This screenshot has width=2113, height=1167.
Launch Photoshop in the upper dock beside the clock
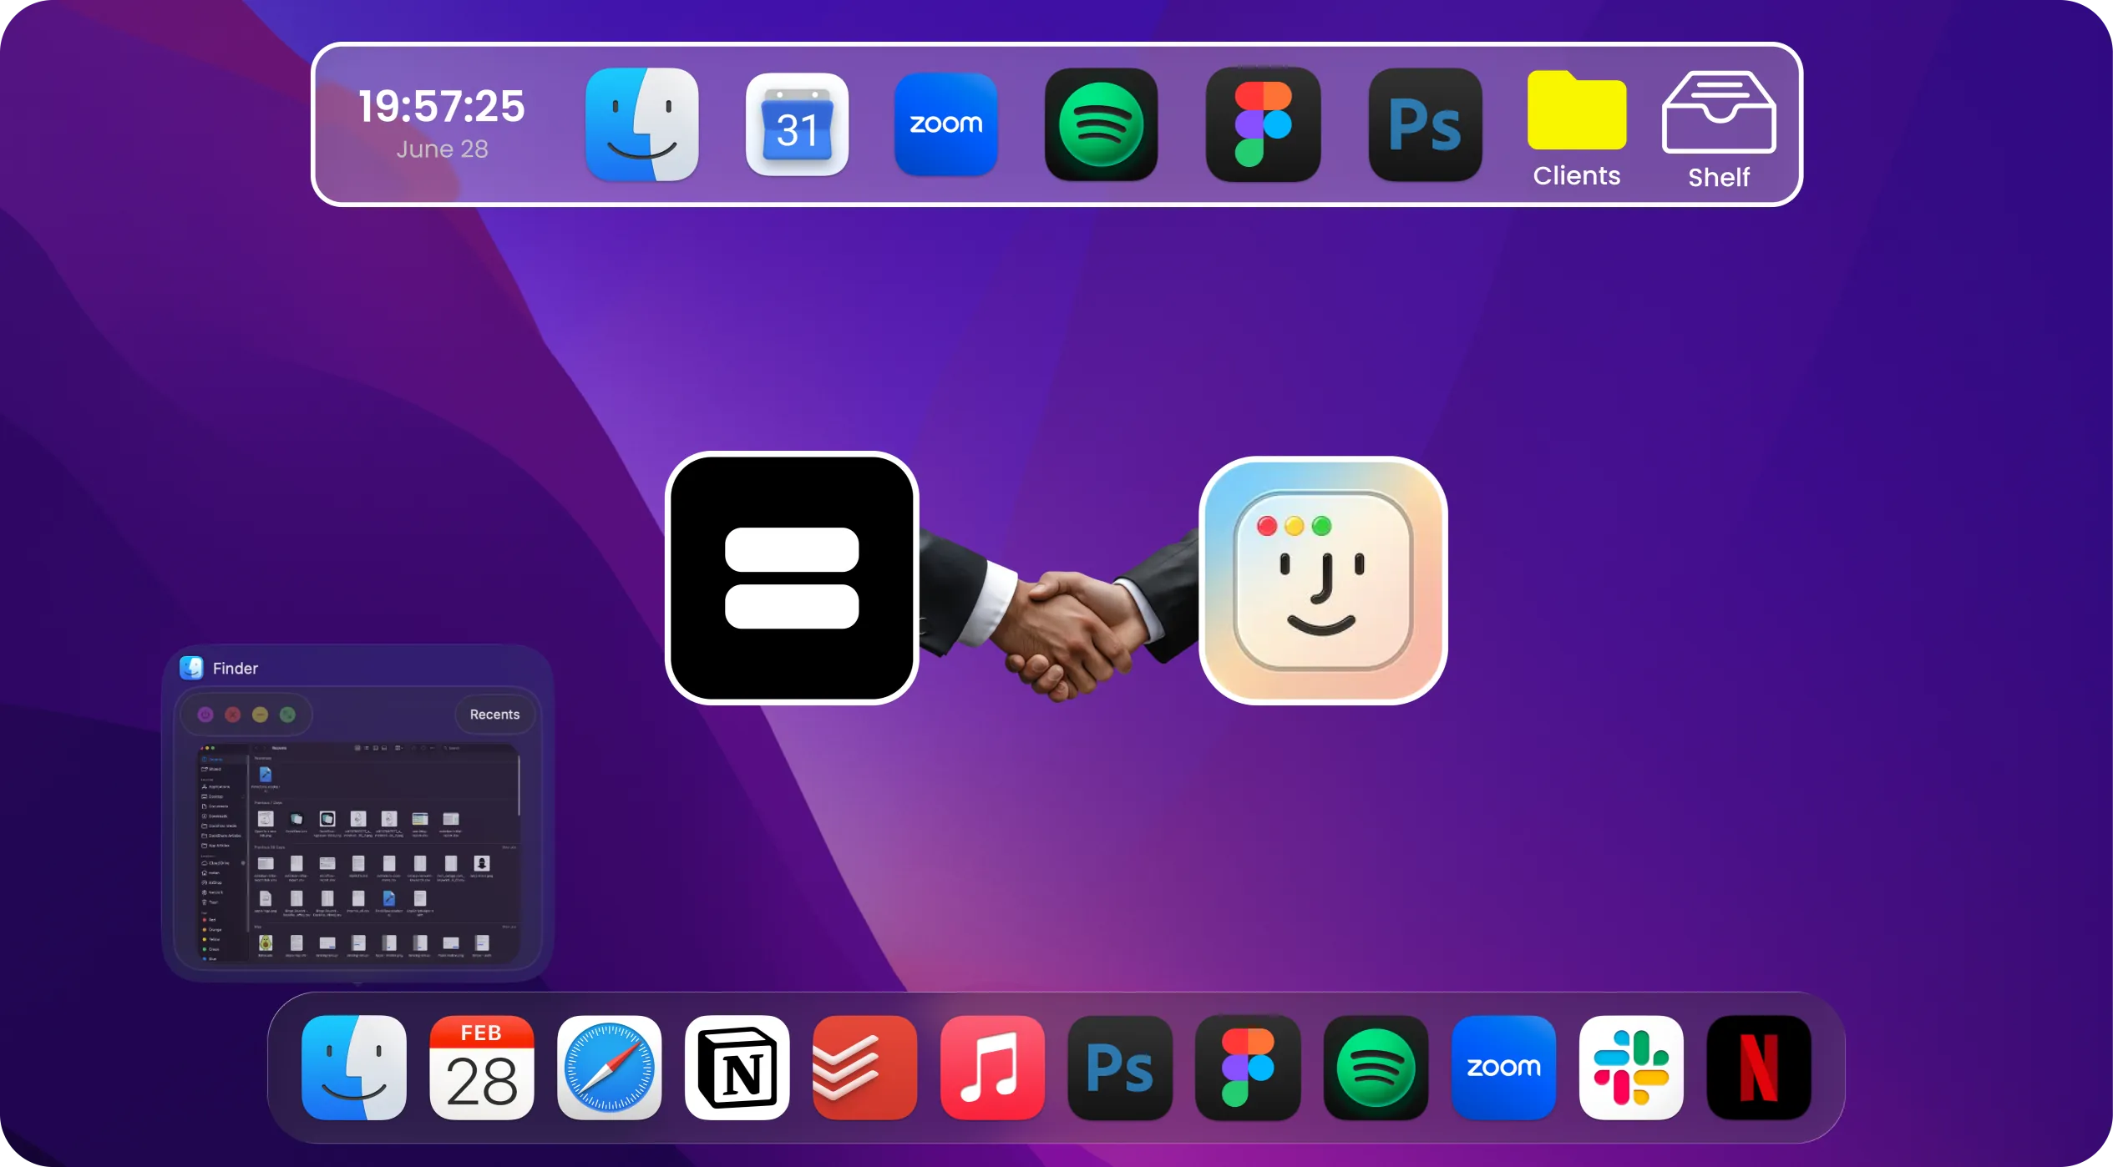pyautogui.click(x=1425, y=124)
